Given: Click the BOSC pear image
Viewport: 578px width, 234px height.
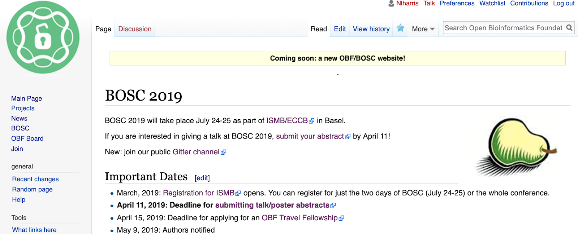Looking at the screenshot, I should tap(517, 147).
